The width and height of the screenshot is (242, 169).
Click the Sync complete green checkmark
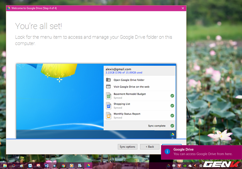[x=172, y=125]
